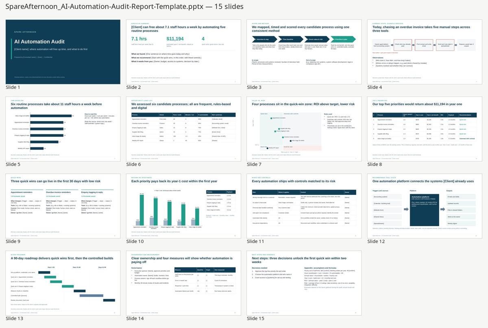
Task: Click the presentation file name heading
Action: [124, 7]
